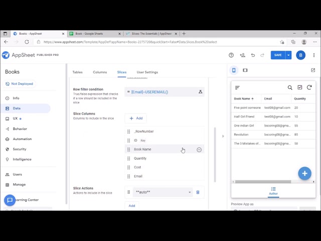Image resolution: width=321 pixels, height=241 pixels.
Task: Open Data in the sidebar
Action: point(26,108)
